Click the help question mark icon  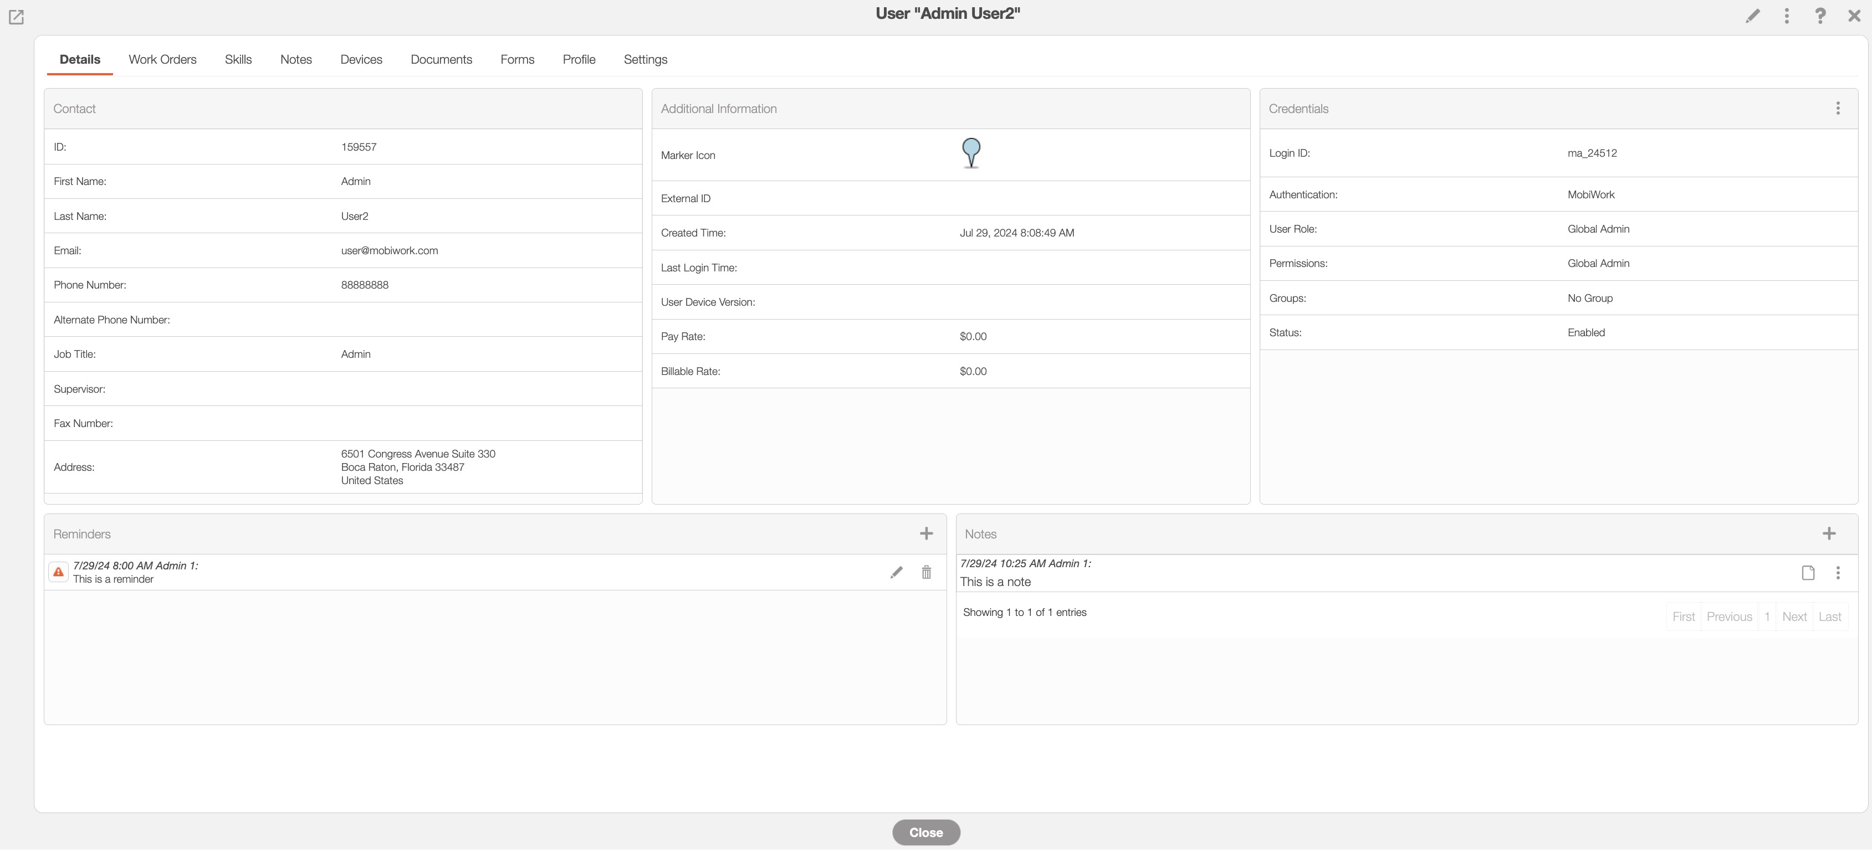1820,16
